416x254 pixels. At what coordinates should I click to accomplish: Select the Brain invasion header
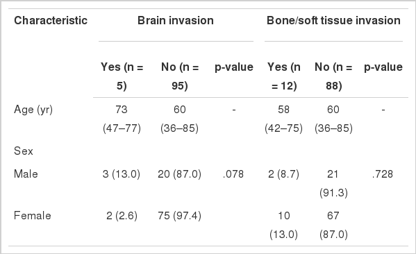coord(176,20)
